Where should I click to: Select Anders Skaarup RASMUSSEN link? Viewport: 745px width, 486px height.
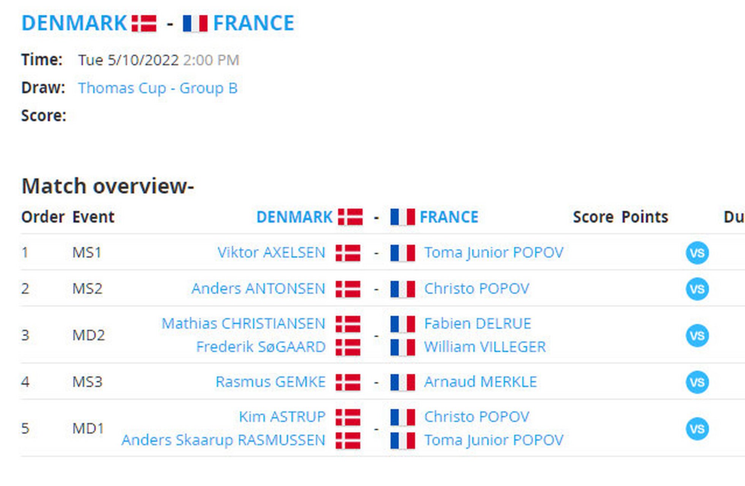(223, 440)
